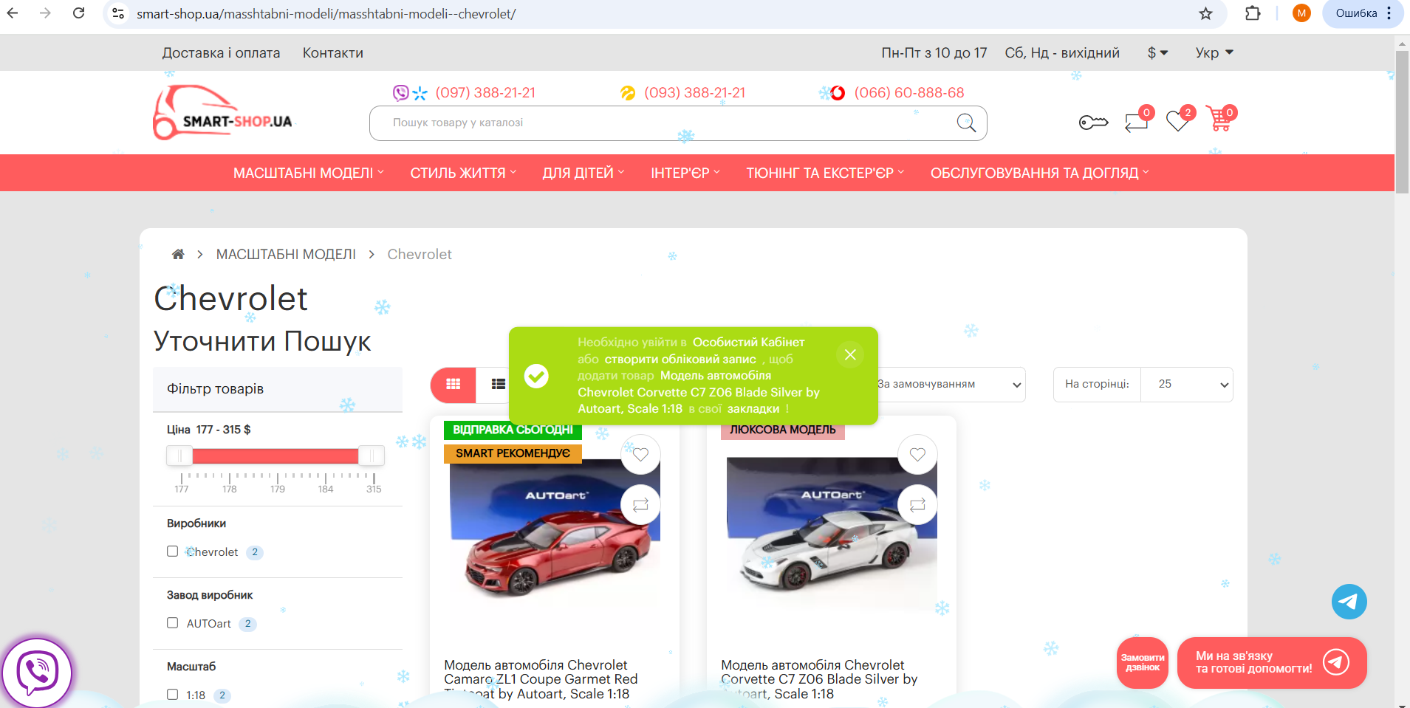Image resolution: width=1410 pixels, height=708 pixels.
Task: Click the (093) 388-21-21 phone number
Action: point(694,92)
